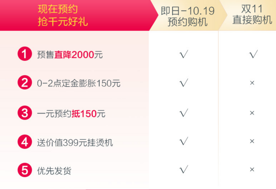The height and width of the screenshot is (190, 276).
Task: Click the red number 1 badge
Action: coord(25,54)
